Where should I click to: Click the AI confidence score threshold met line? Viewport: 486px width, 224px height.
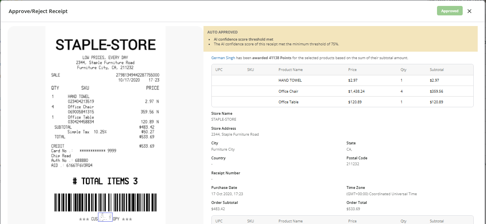tap(243, 39)
